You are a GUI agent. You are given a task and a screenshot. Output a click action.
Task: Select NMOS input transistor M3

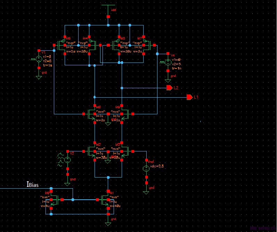[x=125, y=151]
